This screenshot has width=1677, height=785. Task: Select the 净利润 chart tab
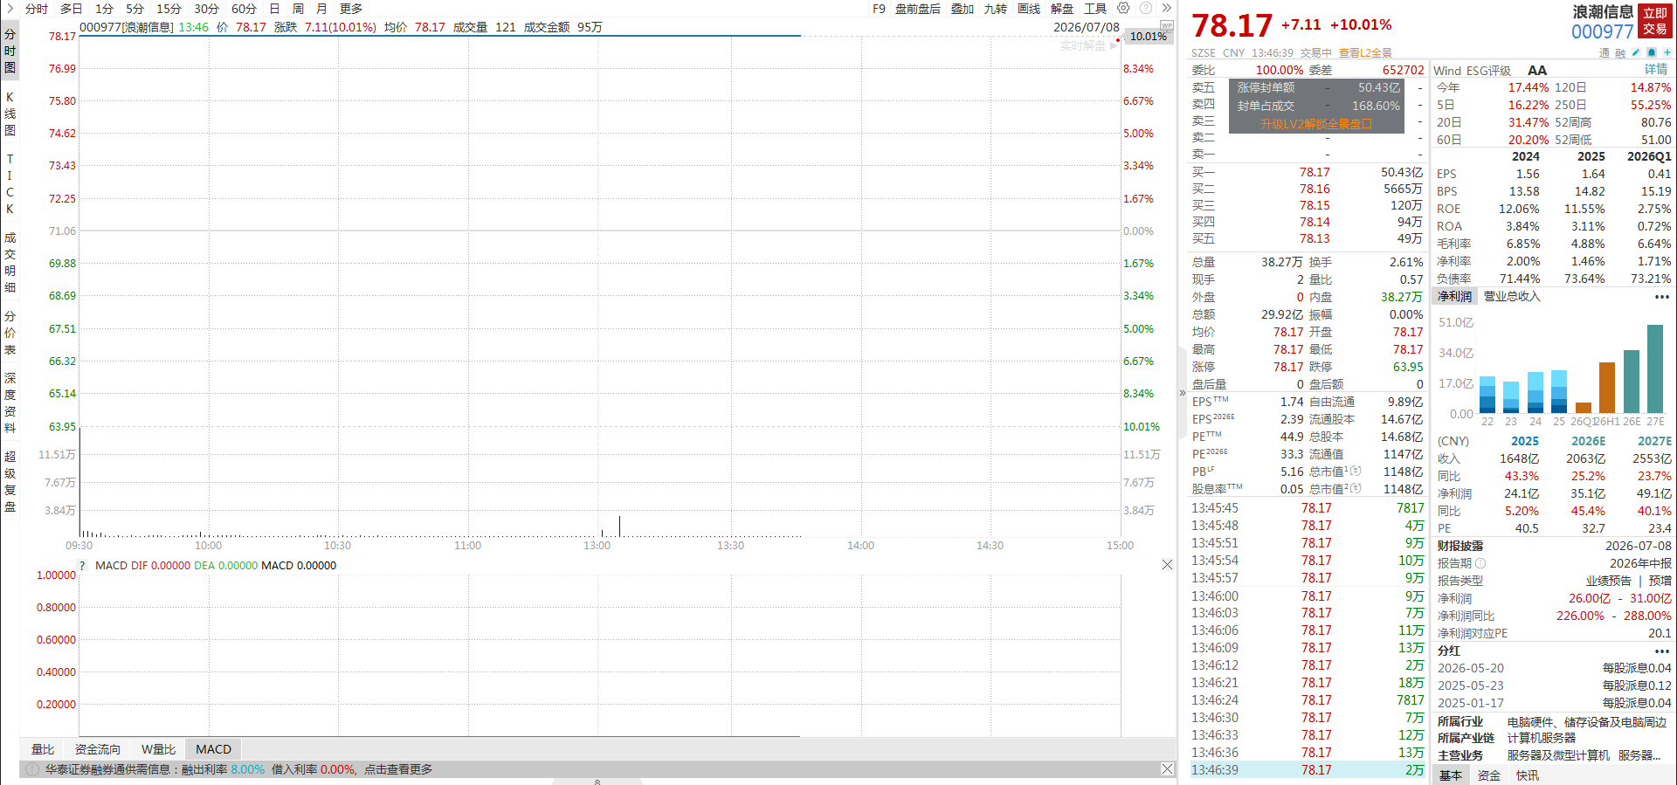tap(1454, 297)
